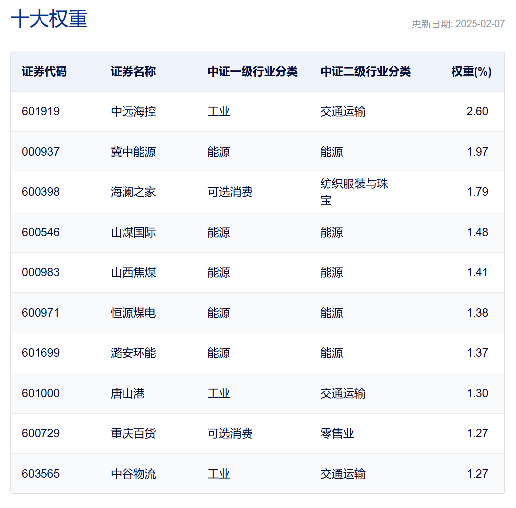The width and height of the screenshot is (516, 508).
Task: Click the 中证二级行业分类 column header
Action: click(x=365, y=71)
